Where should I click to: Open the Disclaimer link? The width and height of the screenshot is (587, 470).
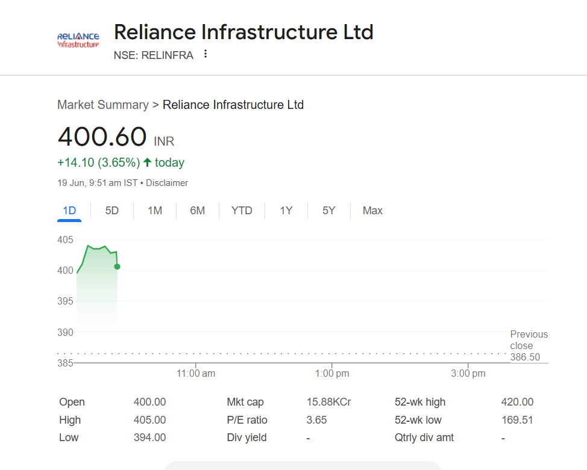point(167,183)
